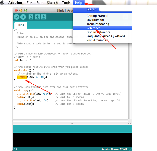This screenshot has width=157, height=151.
Task: Click 'Arduino Uno on COM1' board status
Action: (x=114, y=149)
